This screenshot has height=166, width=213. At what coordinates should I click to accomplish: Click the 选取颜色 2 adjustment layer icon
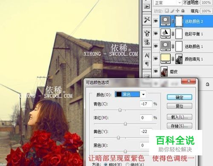tap(165, 21)
